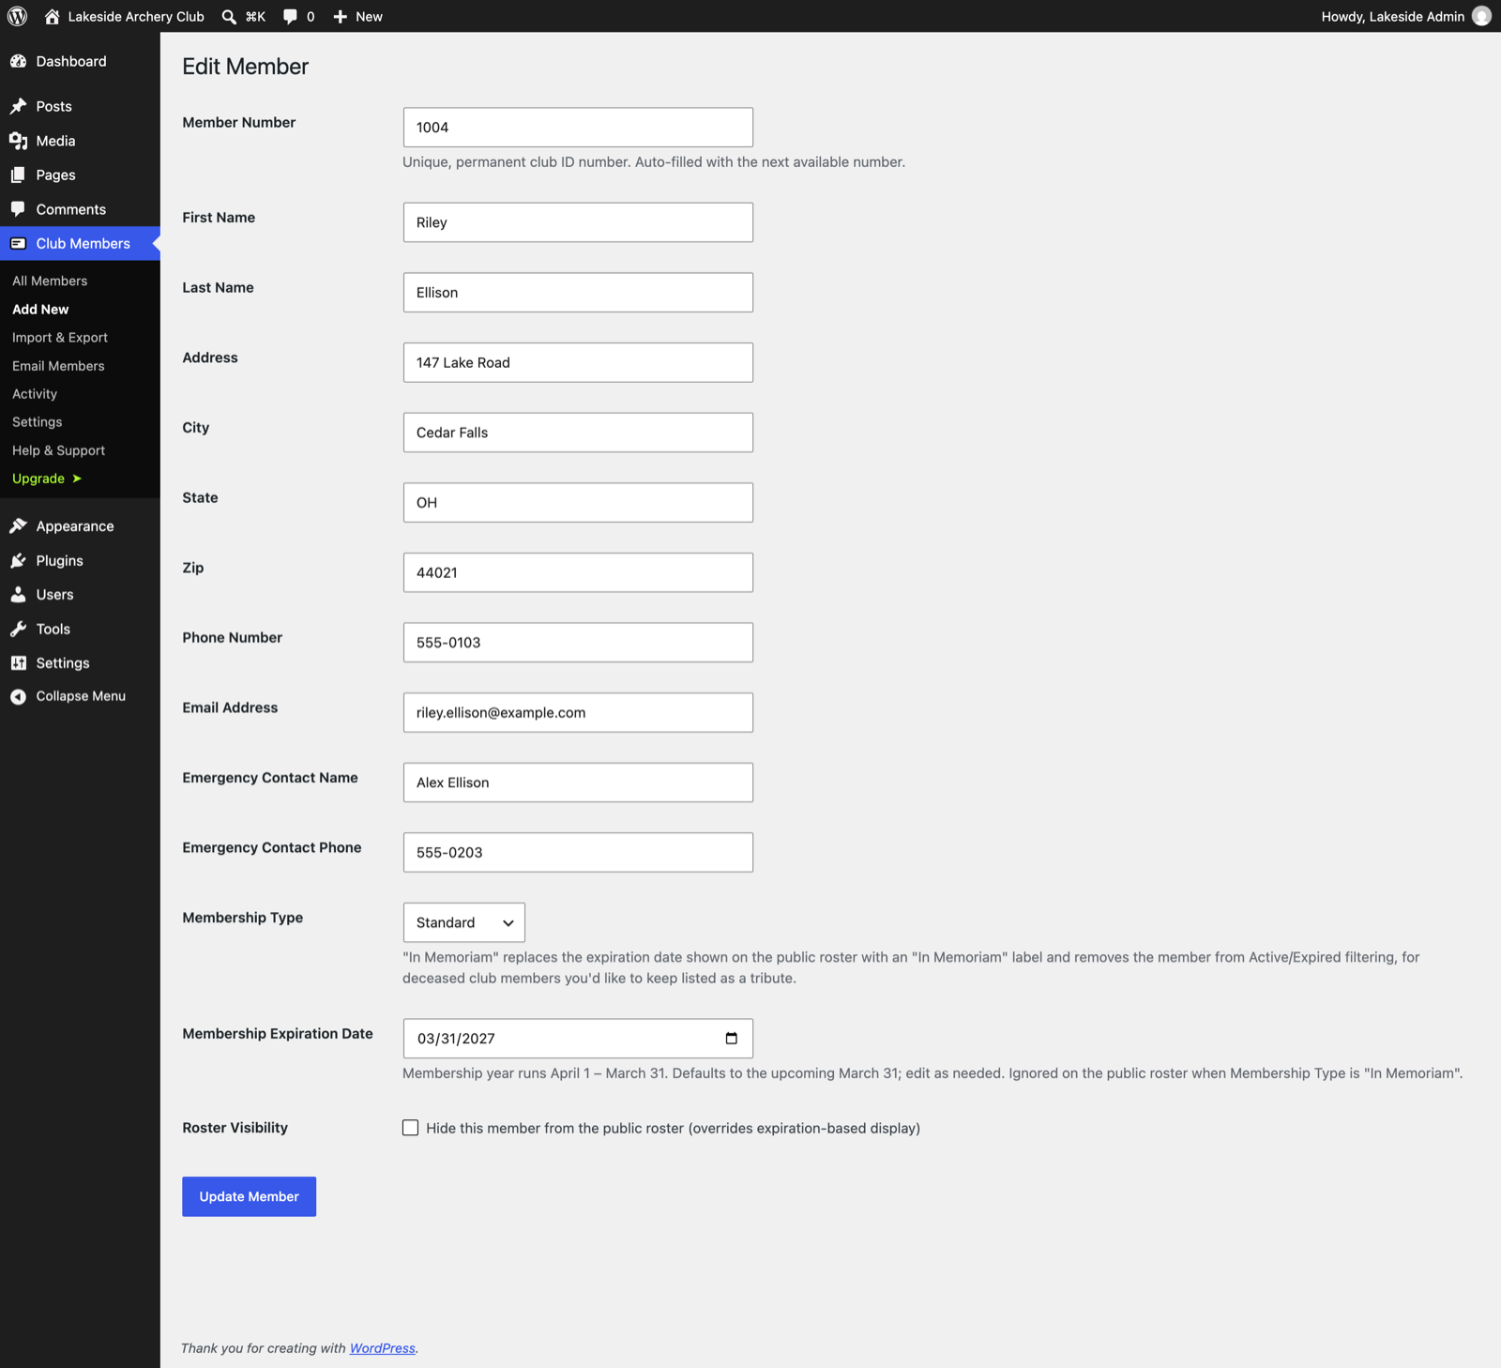
Task: Click the plus New icon
Action: click(x=340, y=17)
